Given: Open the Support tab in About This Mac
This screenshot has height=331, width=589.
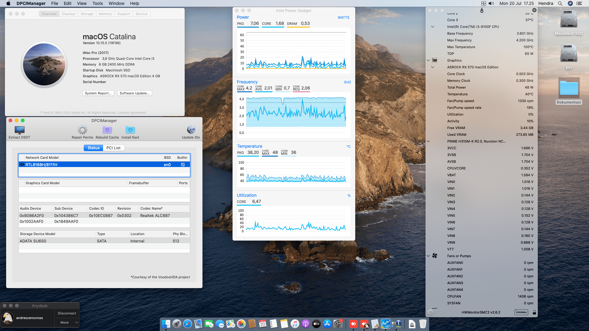Looking at the screenshot, I should pos(124,14).
